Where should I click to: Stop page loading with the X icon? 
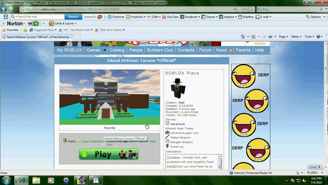coord(252,9)
